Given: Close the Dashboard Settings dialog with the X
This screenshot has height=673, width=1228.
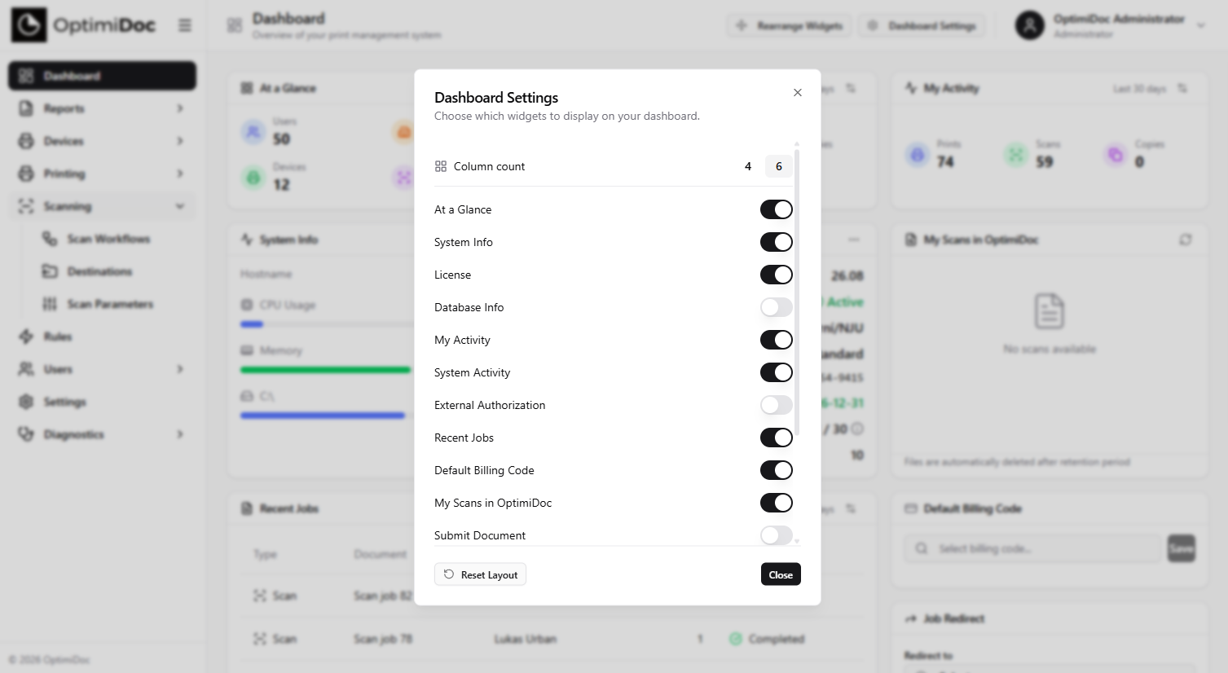Looking at the screenshot, I should pyautogui.click(x=798, y=93).
